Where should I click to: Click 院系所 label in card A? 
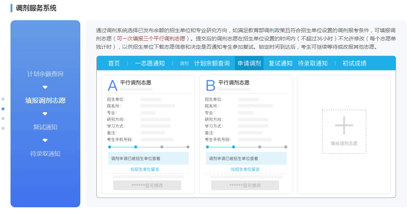click(x=114, y=106)
